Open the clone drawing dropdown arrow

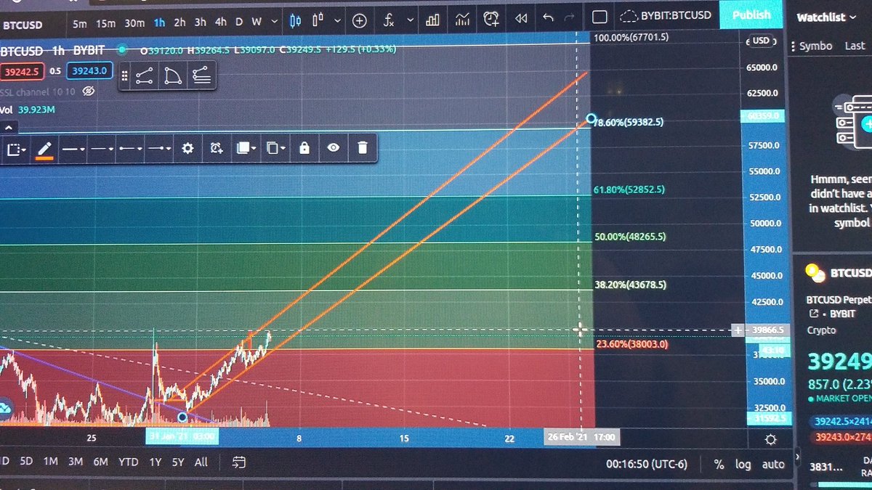tap(283, 147)
